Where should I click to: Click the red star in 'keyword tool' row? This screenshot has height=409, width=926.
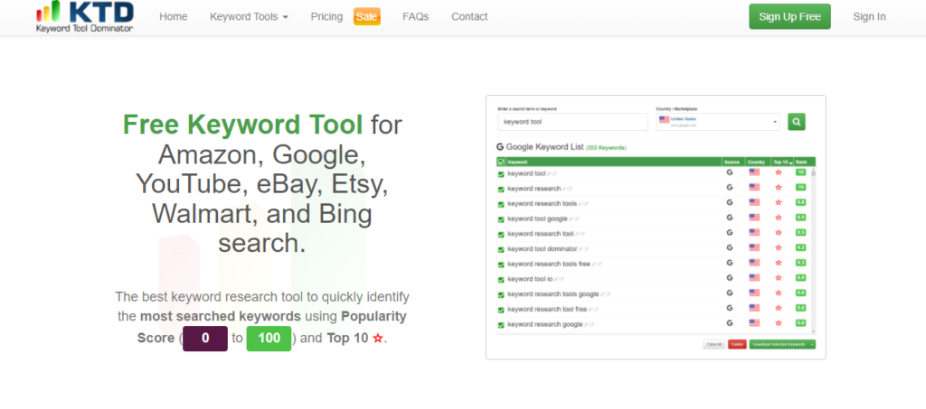pyautogui.click(x=779, y=172)
